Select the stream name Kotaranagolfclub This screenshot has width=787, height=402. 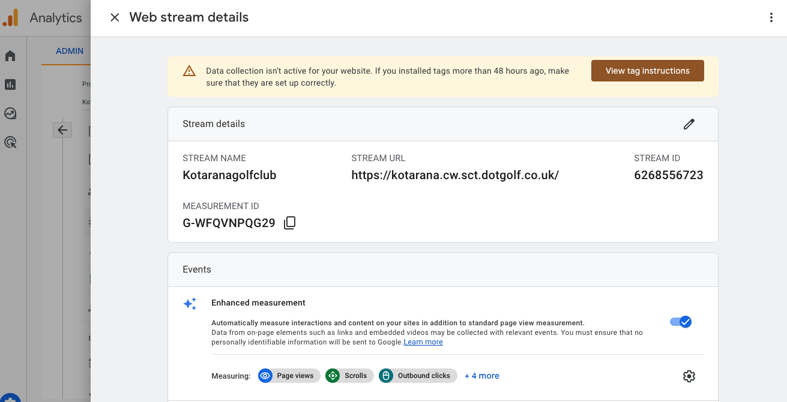click(x=229, y=176)
